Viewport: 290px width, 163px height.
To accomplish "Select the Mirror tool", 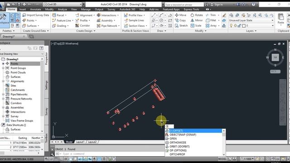I will click(197, 20).
